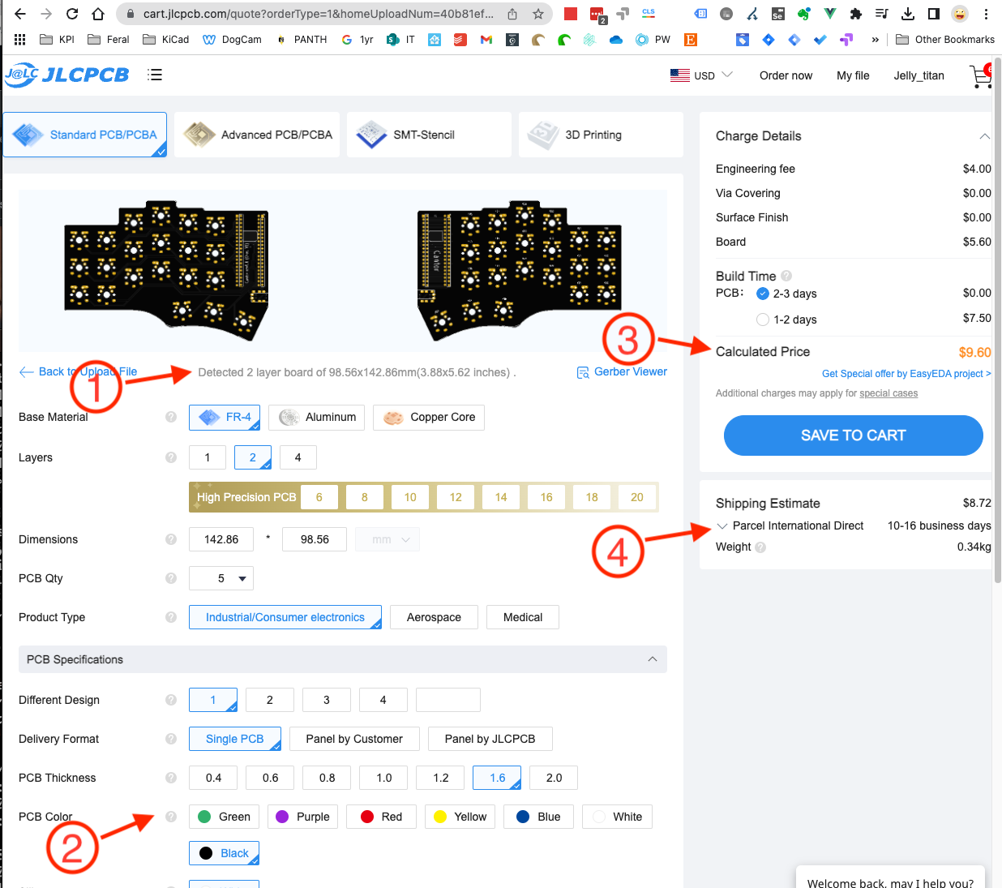This screenshot has height=888, width=1002.
Task: Open Order now menu item
Action: click(786, 75)
